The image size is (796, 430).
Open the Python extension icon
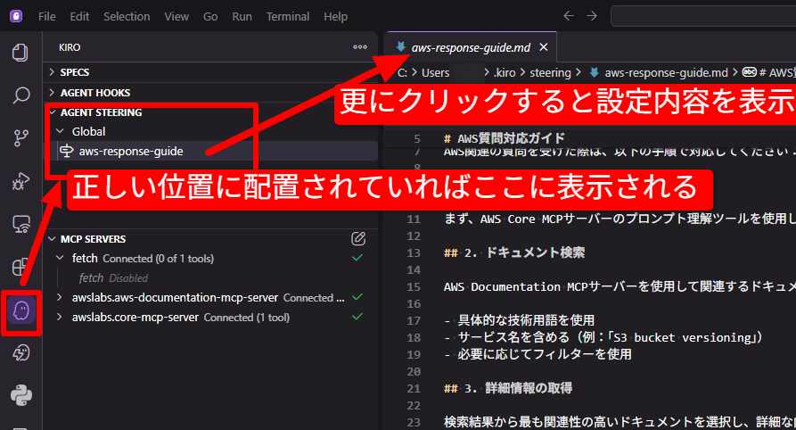click(21, 395)
